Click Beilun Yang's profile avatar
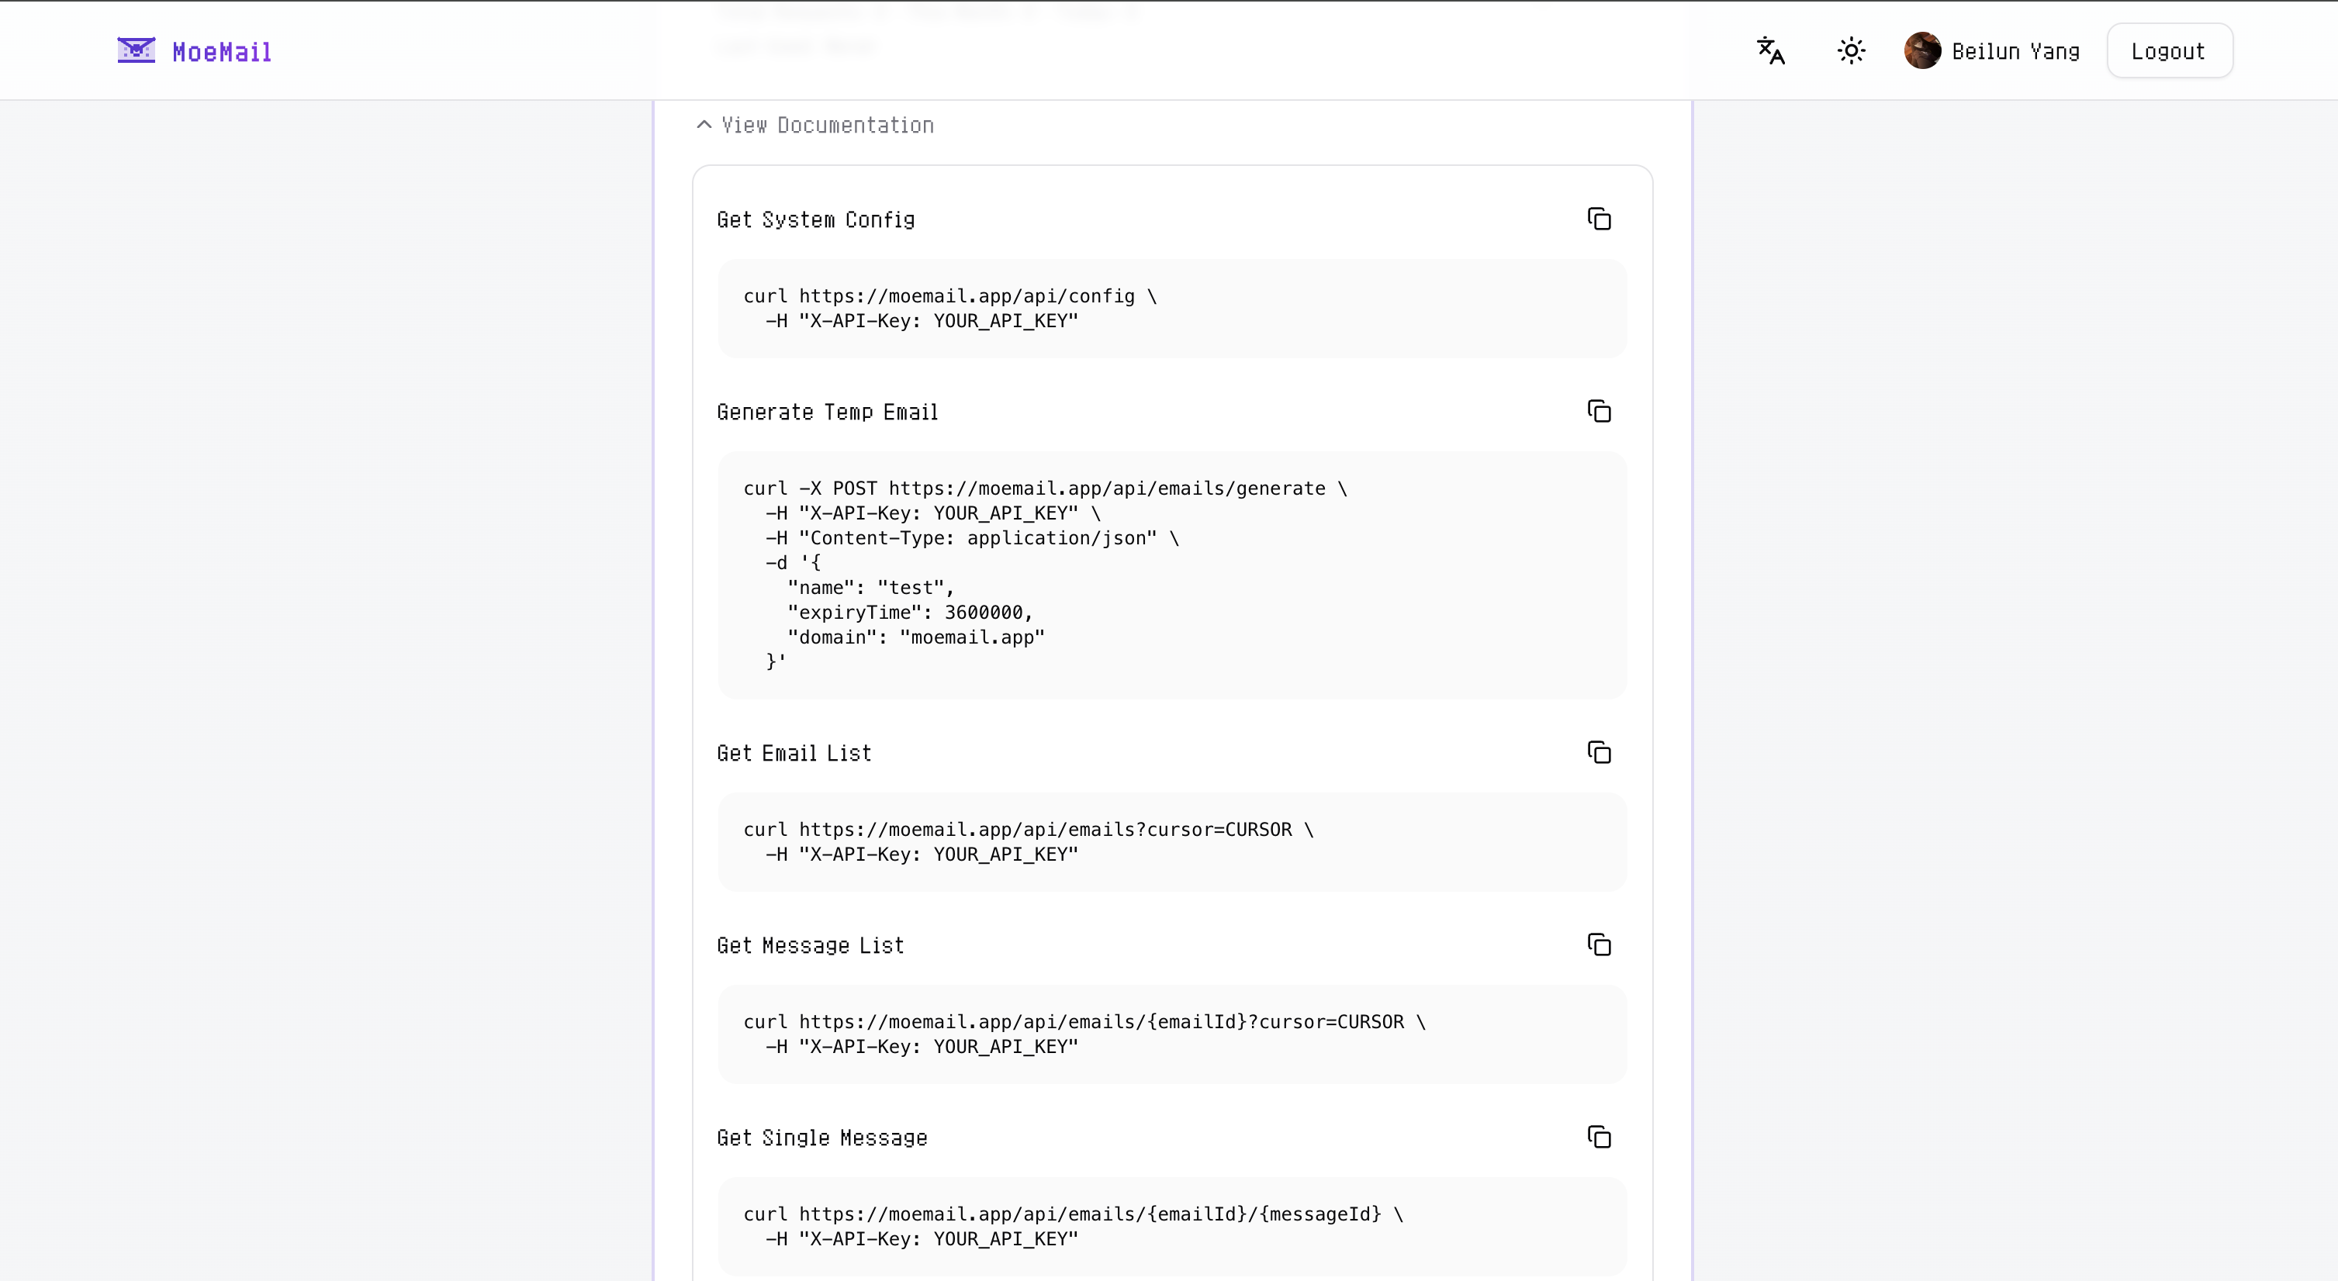This screenshot has height=1281, width=2338. coord(1921,51)
